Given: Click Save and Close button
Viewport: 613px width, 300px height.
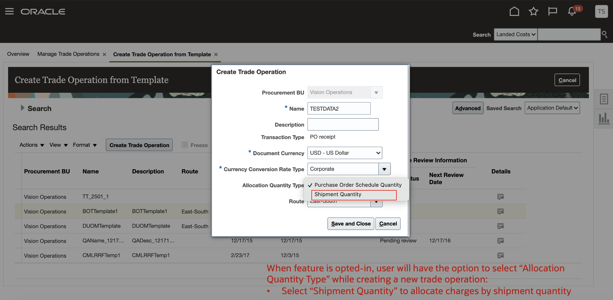Looking at the screenshot, I should click(x=351, y=224).
